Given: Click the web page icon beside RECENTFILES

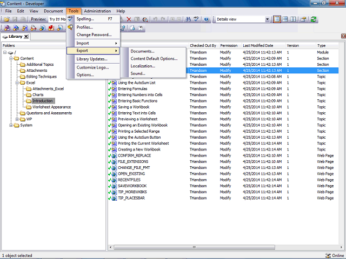Looking at the screenshot, I should coord(114,180).
